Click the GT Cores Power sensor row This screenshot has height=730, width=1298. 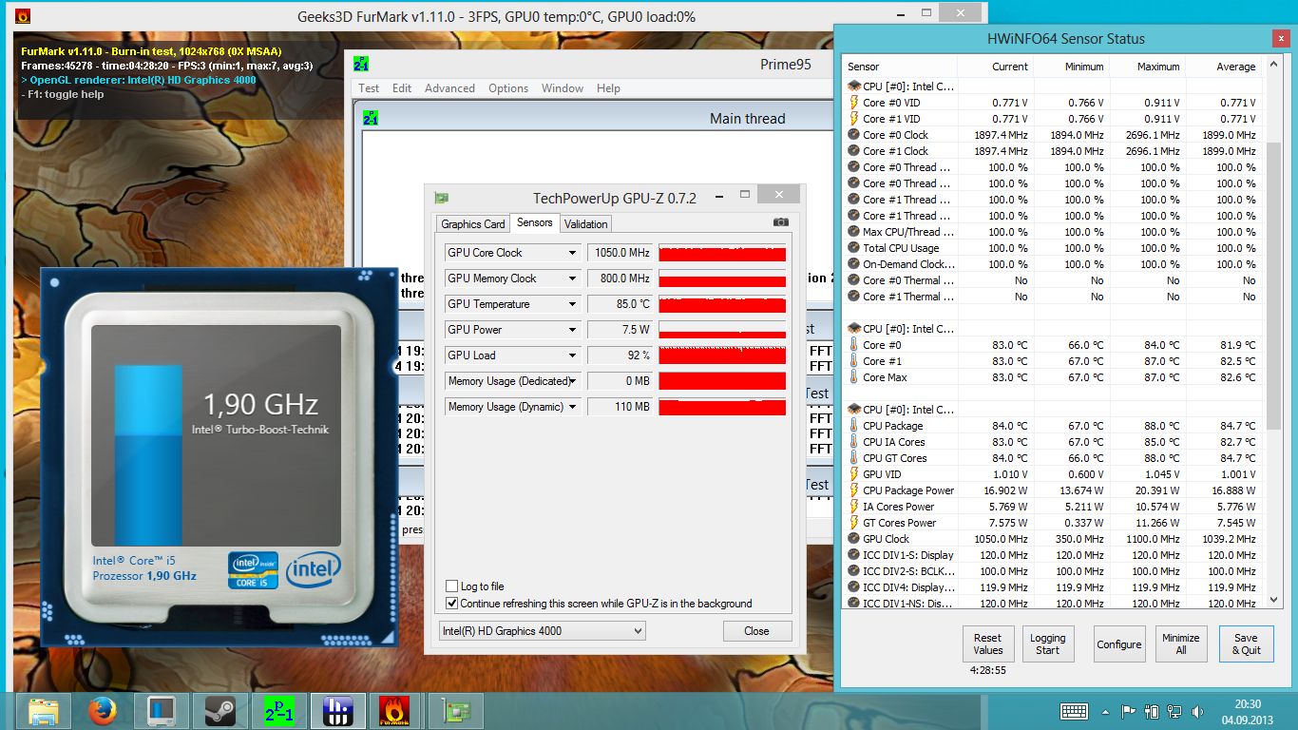(x=1055, y=523)
